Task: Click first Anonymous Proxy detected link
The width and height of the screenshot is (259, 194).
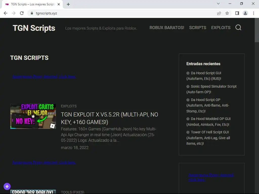Action: [x=44, y=77]
